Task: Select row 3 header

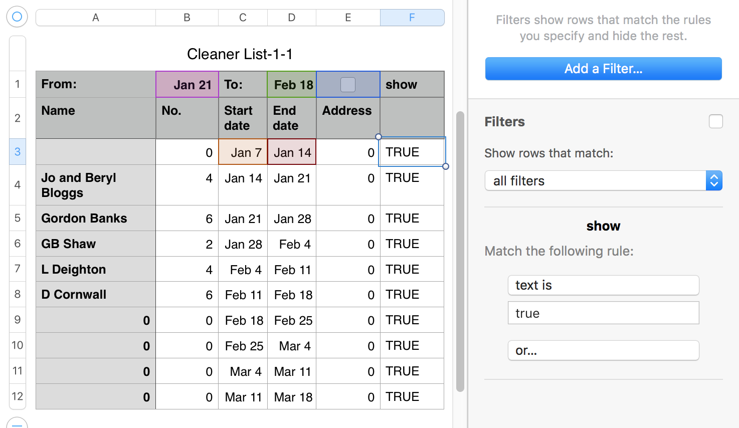Action: pyautogui.click(x=18, y=151)
